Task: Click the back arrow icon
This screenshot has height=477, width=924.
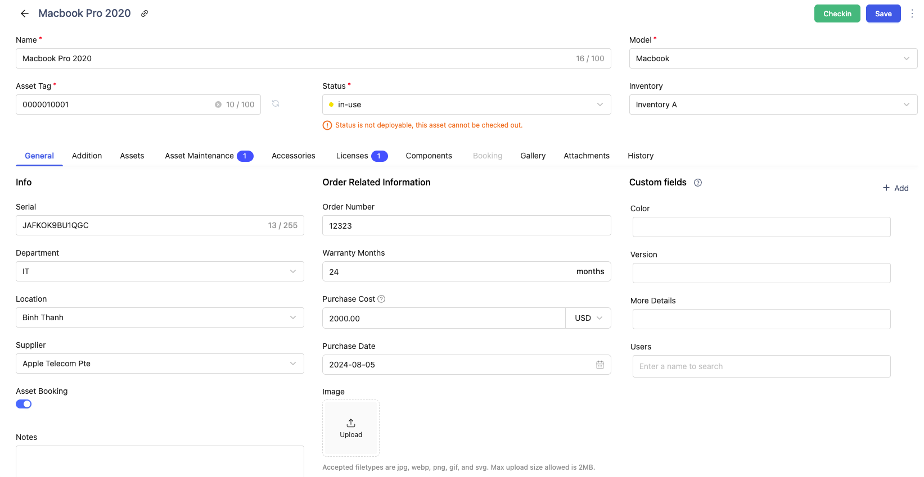Action: point(25,13)
